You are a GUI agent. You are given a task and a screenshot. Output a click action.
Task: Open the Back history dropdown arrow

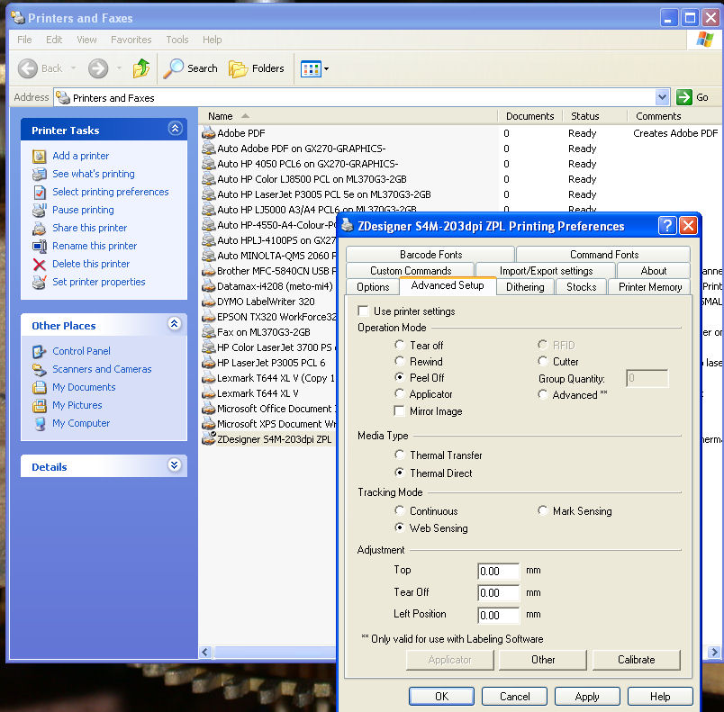click(74, 68)
